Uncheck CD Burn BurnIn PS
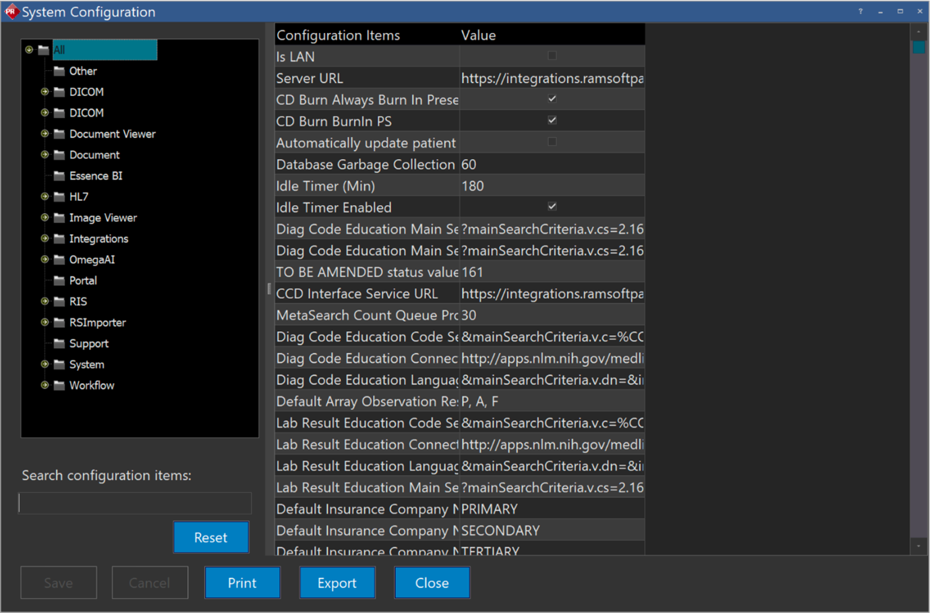 (x=552, y=120)
